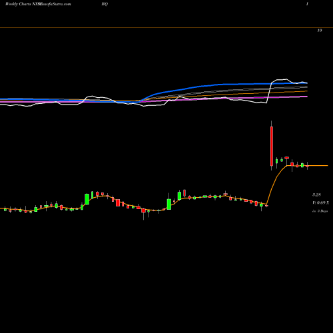Click the '10' price axis label
This screenshot has height=333, width=333.
pyautogui.click(x=320, y=31)
